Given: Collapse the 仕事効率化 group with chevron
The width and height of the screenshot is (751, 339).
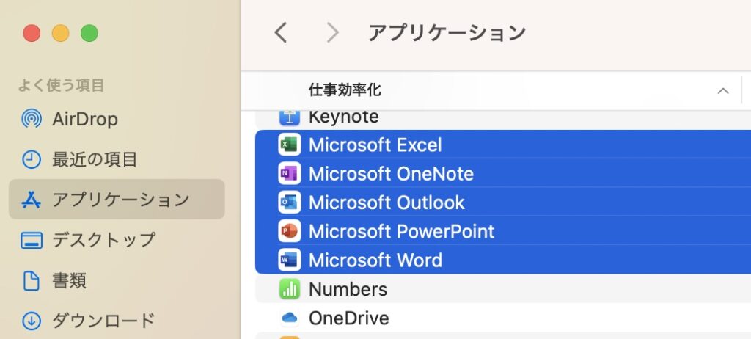Looking at the screenshot, I should 722,91.
